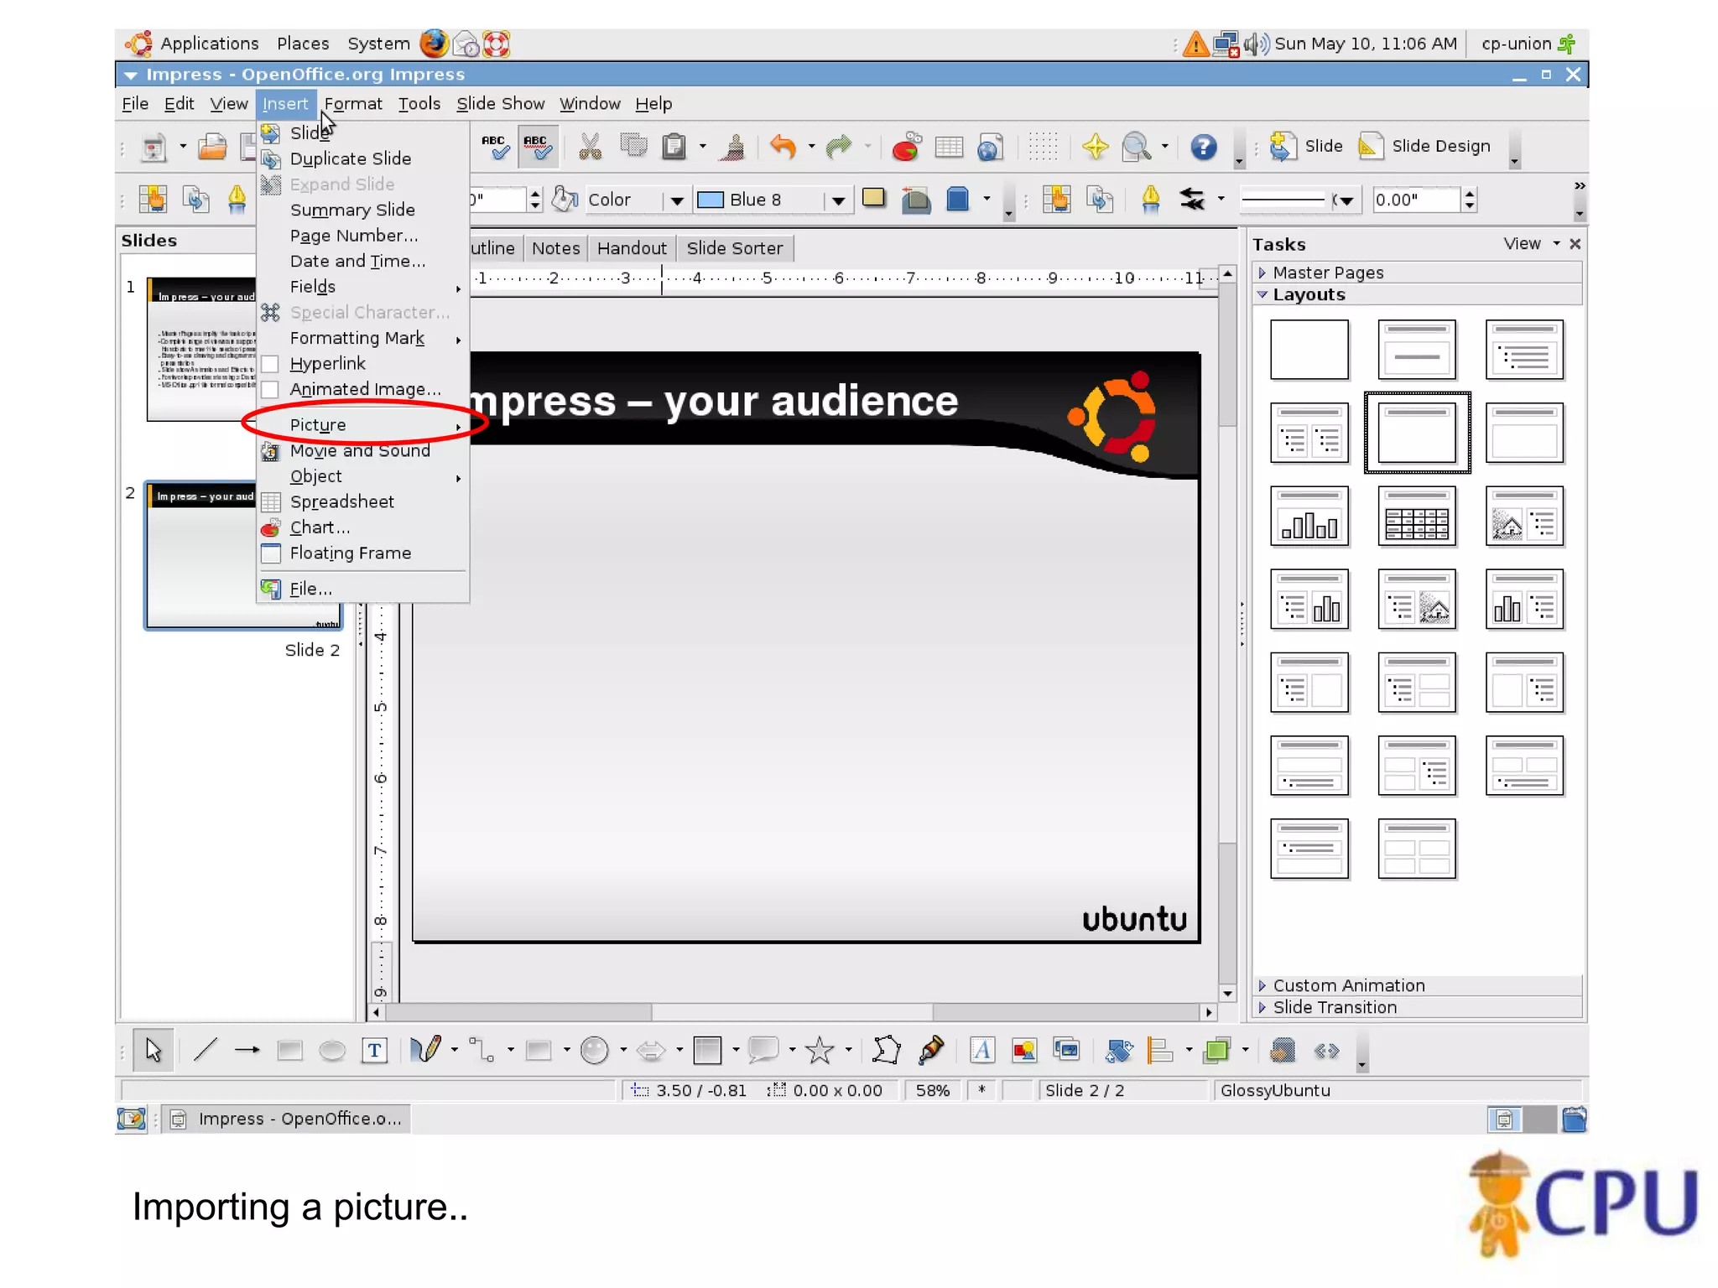
Task: Select the Ellipse drawing tool
Action: click(x=332, y=1050)
